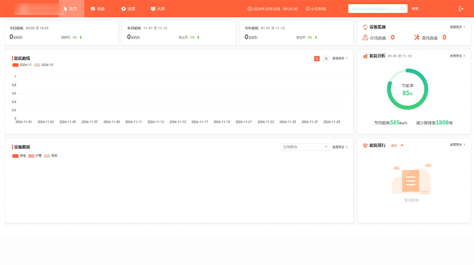This screenshot has height=265, width=474.
Task: Toggle the 2024-11 legend series
Action: click(22, 65)
